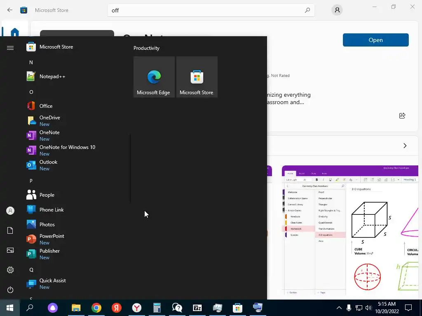The image size is (422, 316).
Task: Click the Open button in Microsoft Store
Action: pyautogui.click(x=376, y=40)
